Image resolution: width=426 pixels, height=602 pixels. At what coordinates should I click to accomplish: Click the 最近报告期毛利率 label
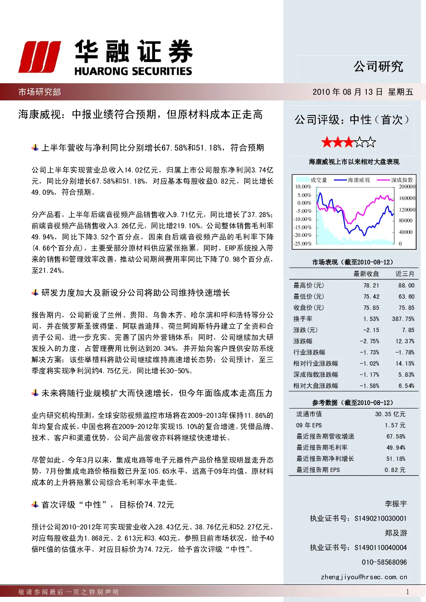[322, 448]
